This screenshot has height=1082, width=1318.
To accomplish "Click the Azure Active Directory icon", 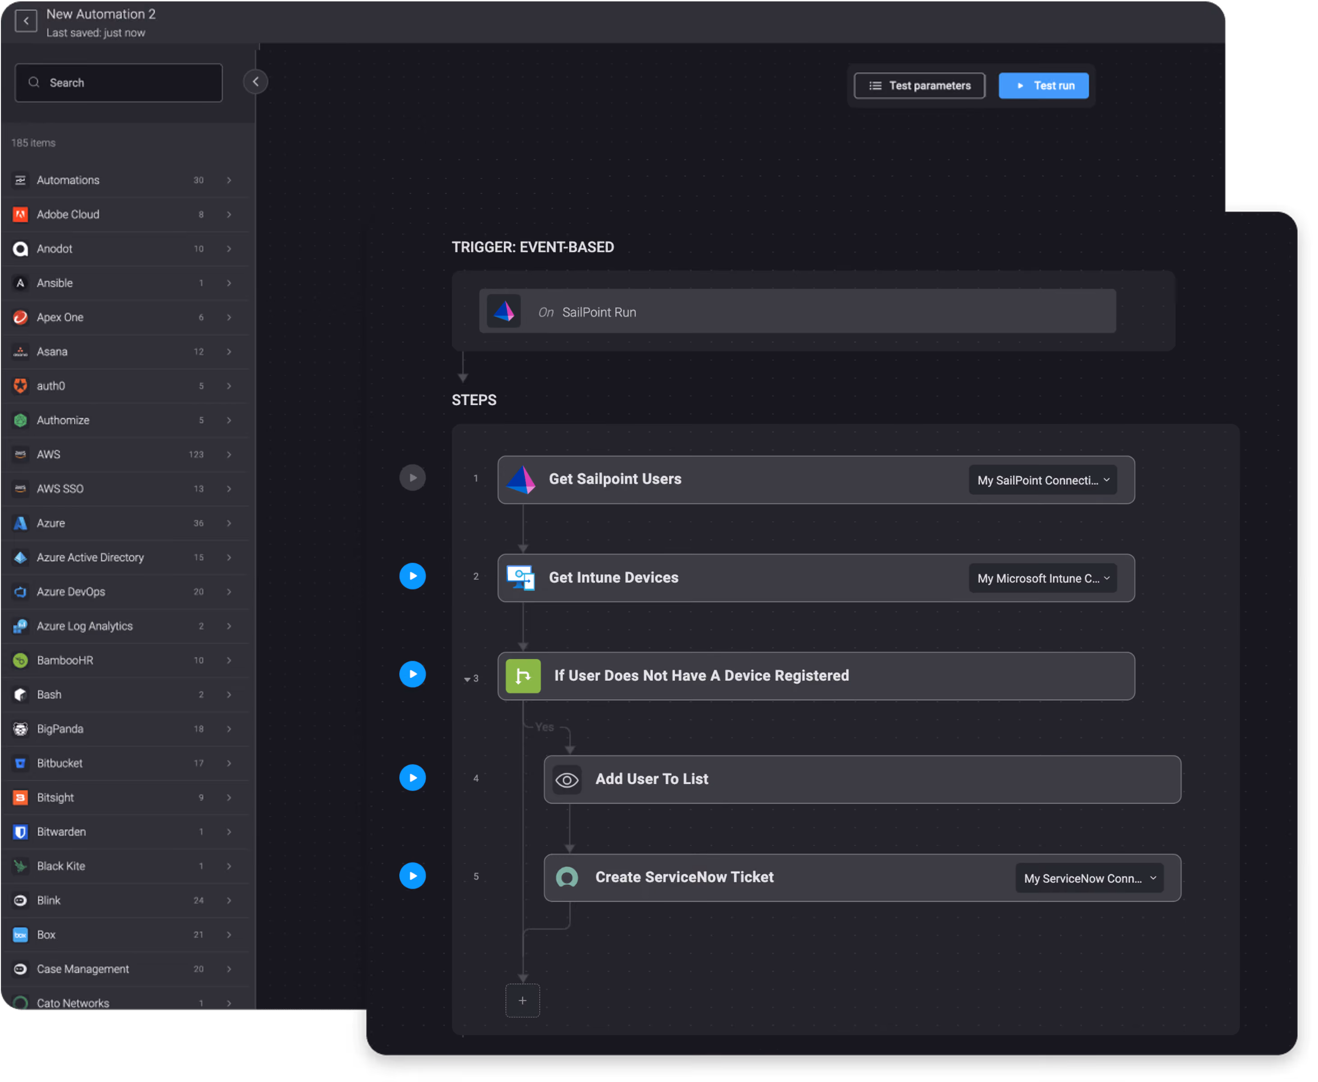I will 21,557.
